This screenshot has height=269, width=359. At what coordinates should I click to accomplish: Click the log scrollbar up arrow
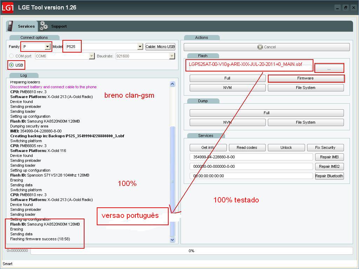(x=172, y=84)
